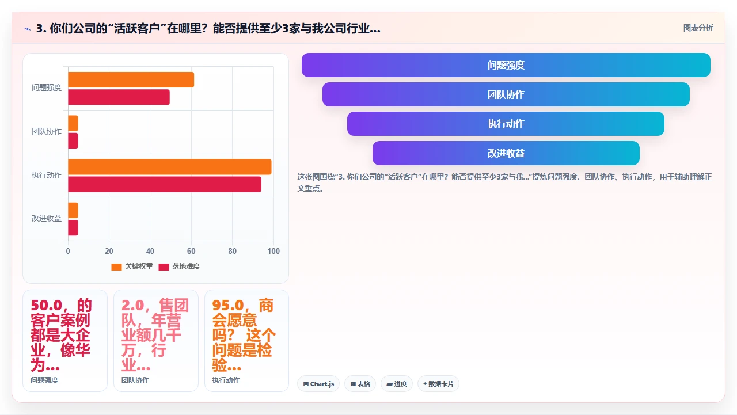Toggle the 关键权重 legend item
The height and width of the screenshot is (415, 737).
132,266
